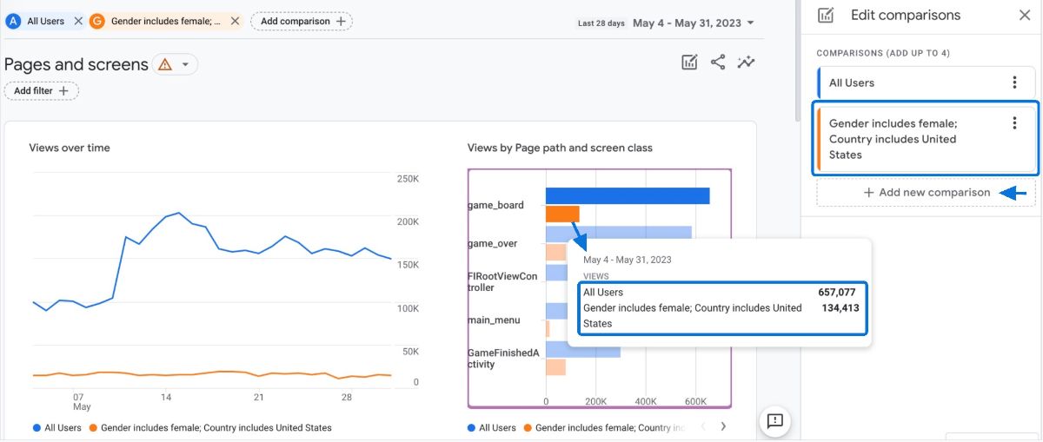Click the 657,077 views value in tooltip

coord(838,293)
